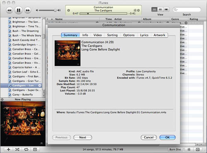Click the Next button in dialog
Screen dimensions: 207x153
[x=83, y=137]
